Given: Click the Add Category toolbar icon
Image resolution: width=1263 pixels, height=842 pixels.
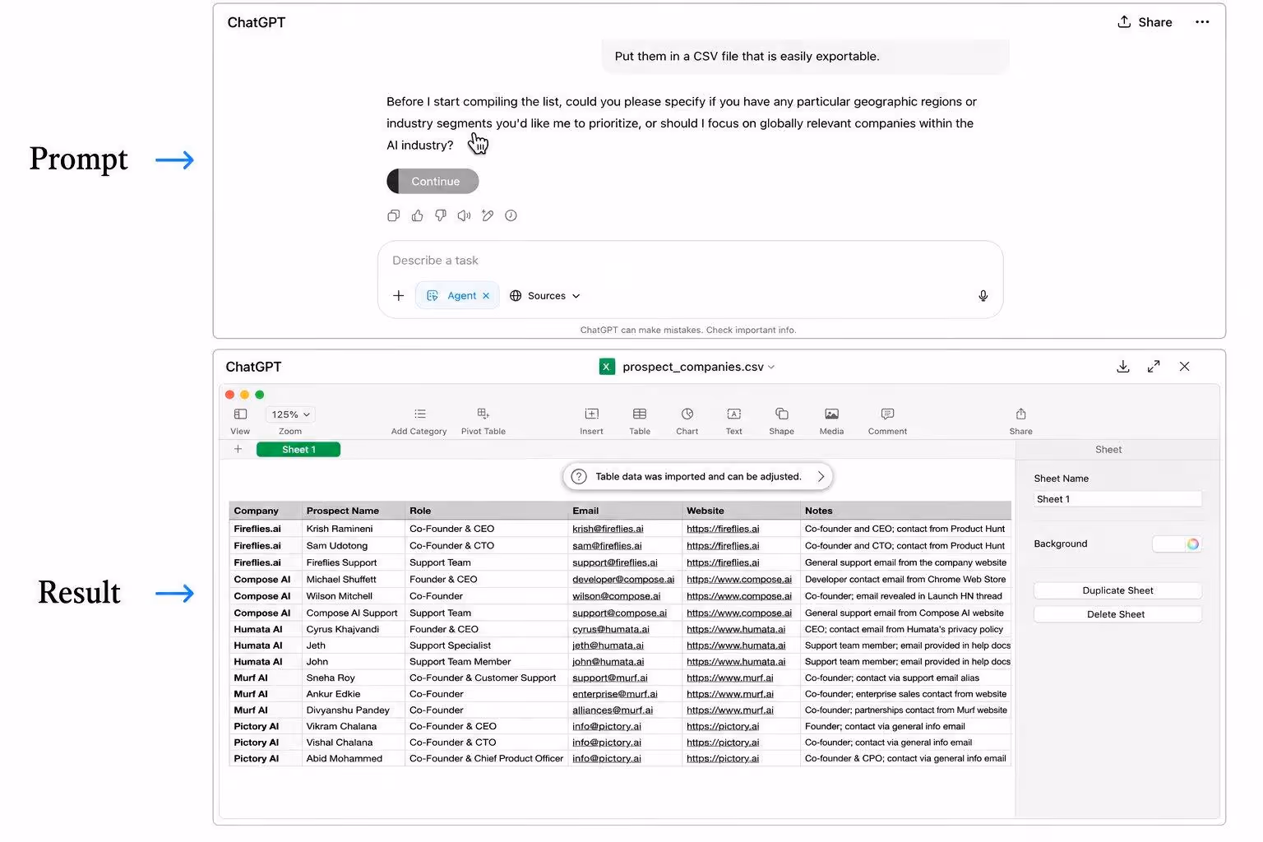Looking at the screenshot, I should pos(419,414).
